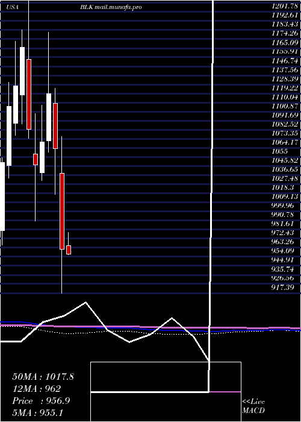This screenshot has width=301, height=422.
Task: Select the 1073.35 price axis label
Action: (285, 133)
